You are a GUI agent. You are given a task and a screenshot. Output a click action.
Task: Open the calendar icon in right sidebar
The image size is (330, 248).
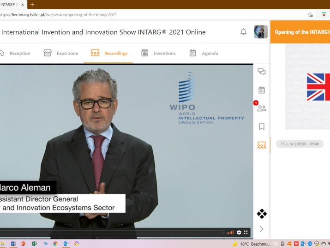tap(262, 90)
